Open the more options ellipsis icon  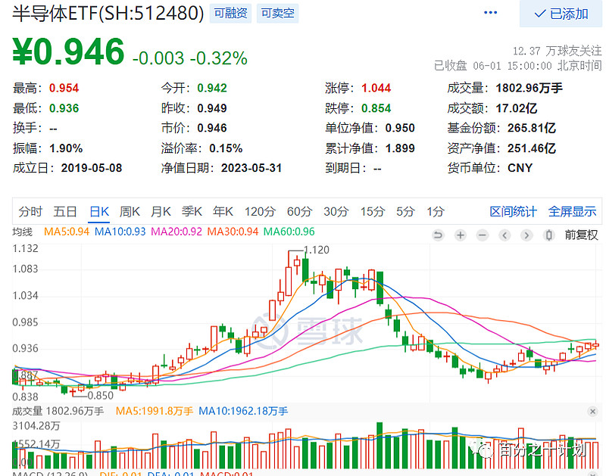489,14
